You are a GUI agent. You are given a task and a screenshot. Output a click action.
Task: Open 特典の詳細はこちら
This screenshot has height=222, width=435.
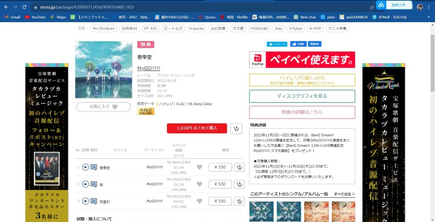(x=302, y=113)
